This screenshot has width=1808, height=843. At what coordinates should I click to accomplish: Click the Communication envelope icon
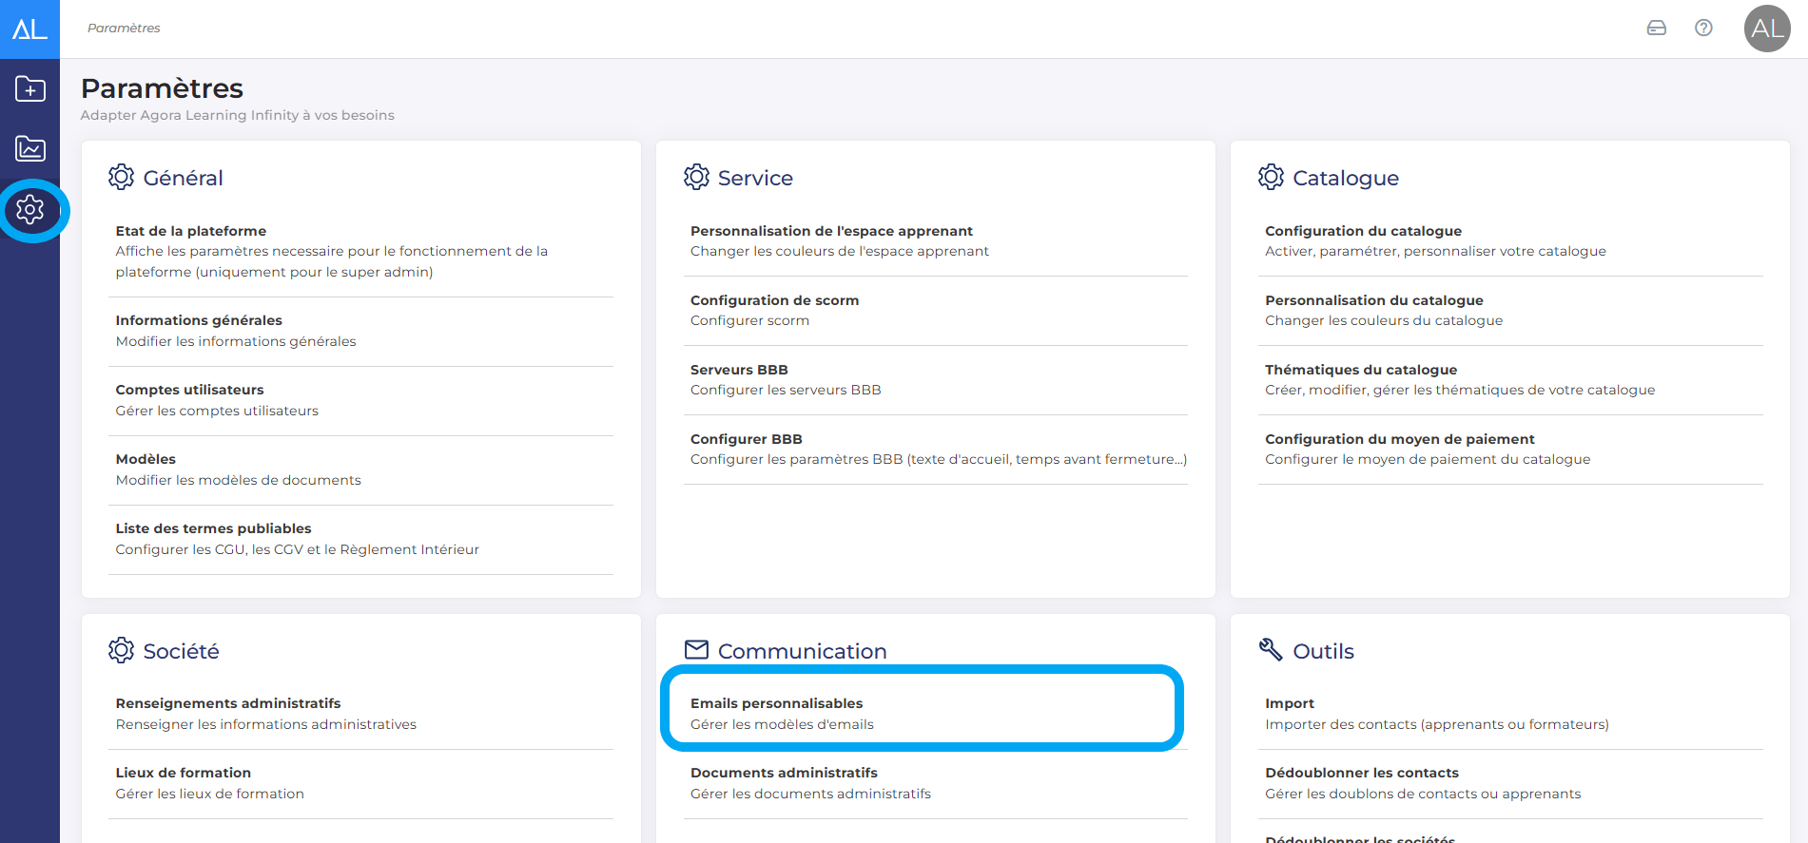(x=696, y=650)
